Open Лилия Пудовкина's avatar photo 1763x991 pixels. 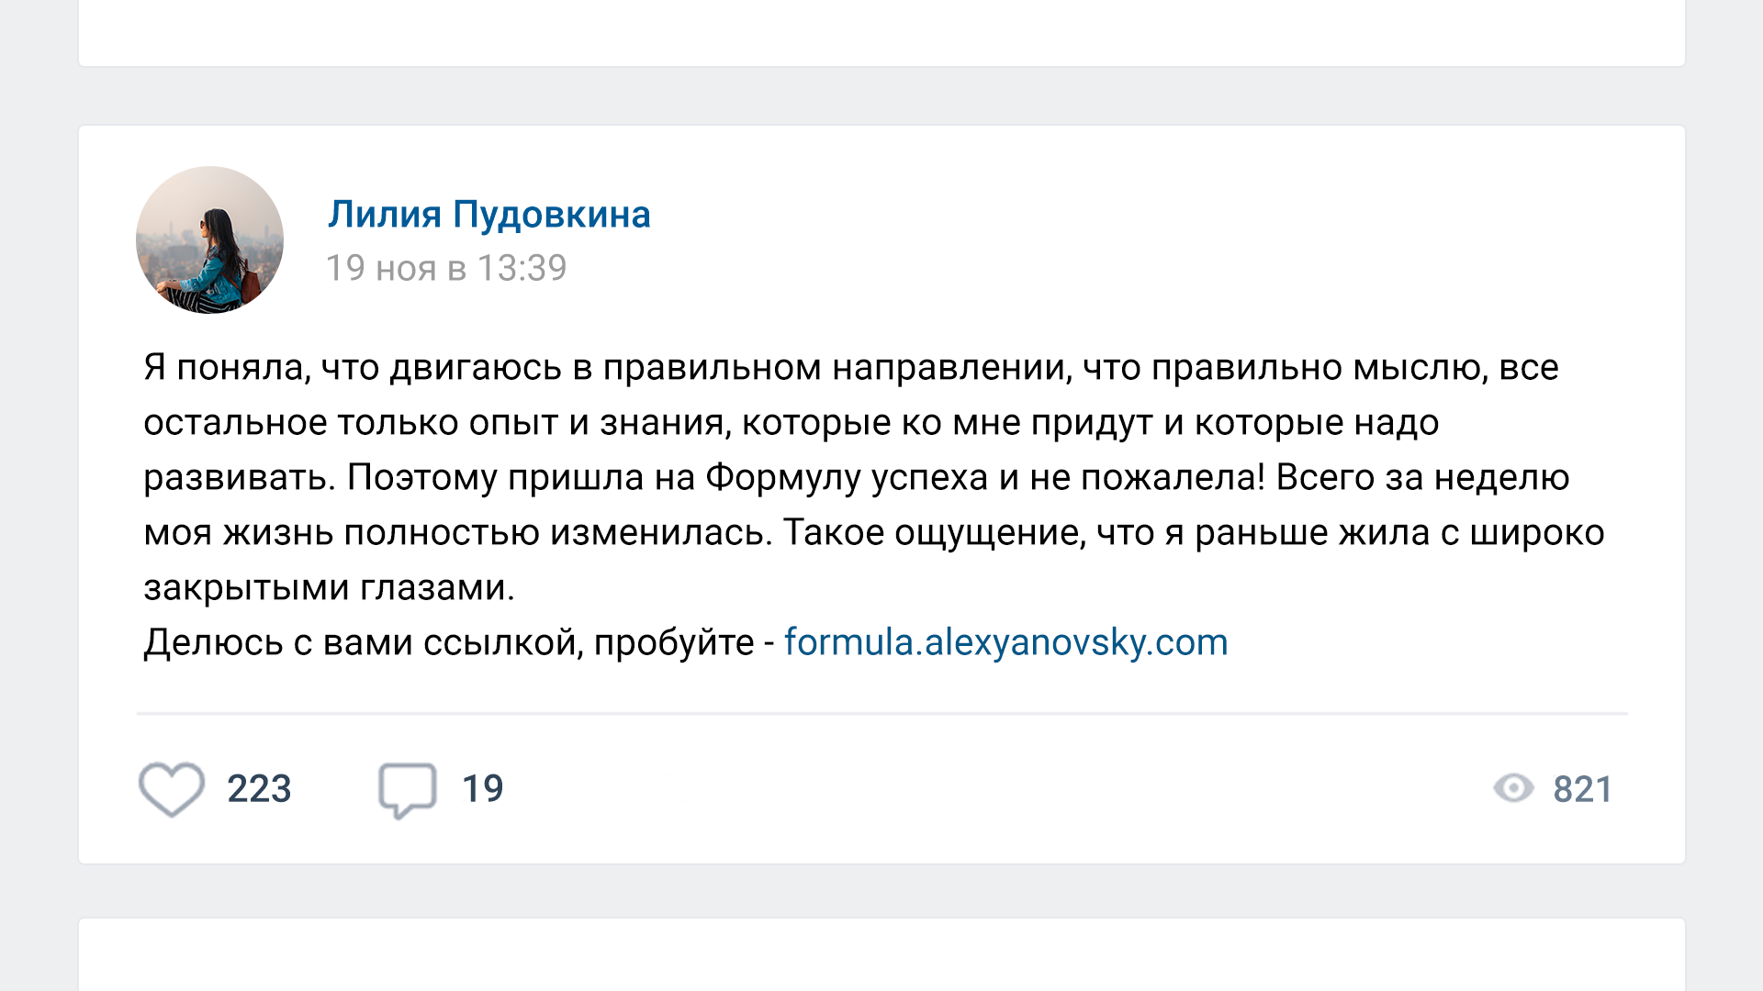[209, 239]
